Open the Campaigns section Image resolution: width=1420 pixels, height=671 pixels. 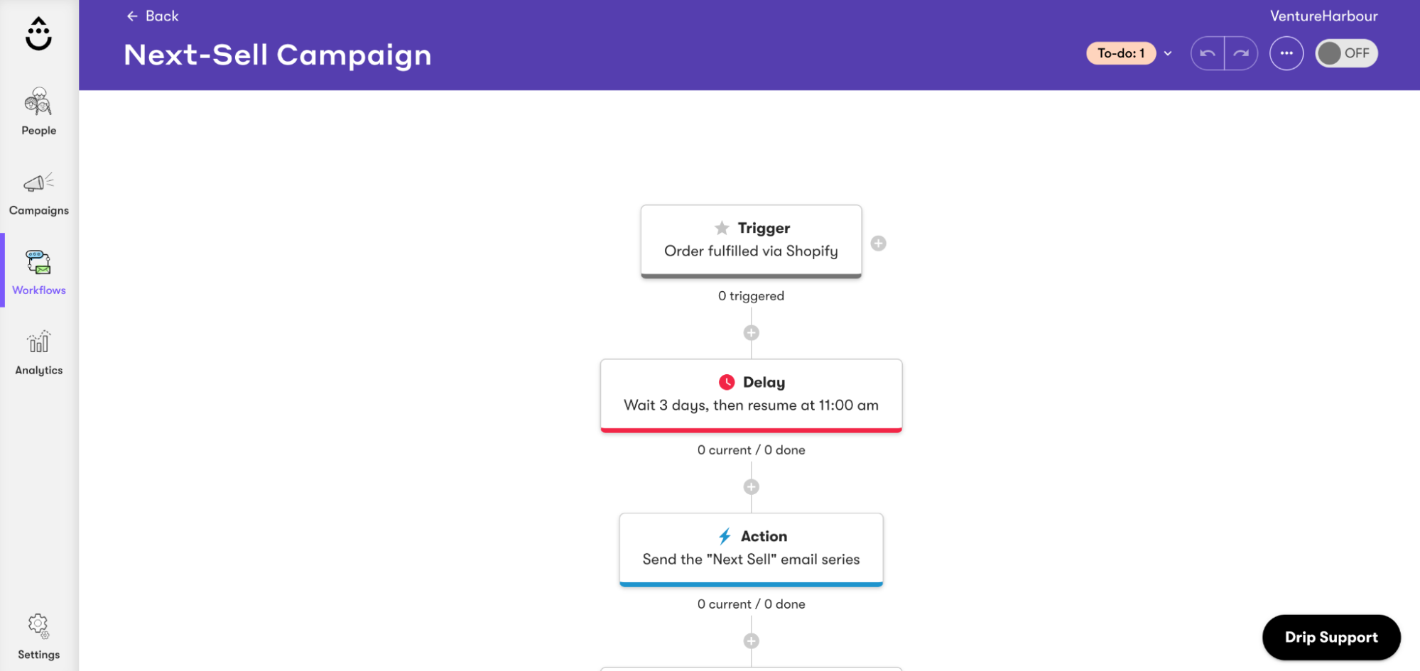38,192
